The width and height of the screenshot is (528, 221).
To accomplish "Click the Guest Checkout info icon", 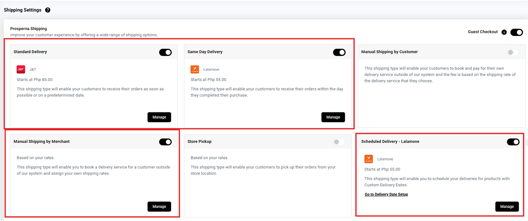I will (504, 32).
